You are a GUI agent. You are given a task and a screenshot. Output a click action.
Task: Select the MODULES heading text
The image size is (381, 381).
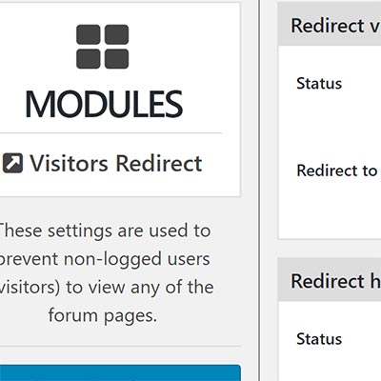(x=104, y=104)
